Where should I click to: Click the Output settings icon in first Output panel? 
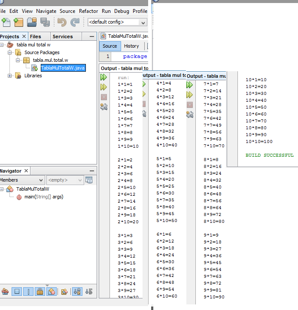[x=104, y=107]
